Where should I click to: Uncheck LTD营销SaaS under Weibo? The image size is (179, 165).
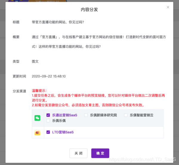[48, 132]
